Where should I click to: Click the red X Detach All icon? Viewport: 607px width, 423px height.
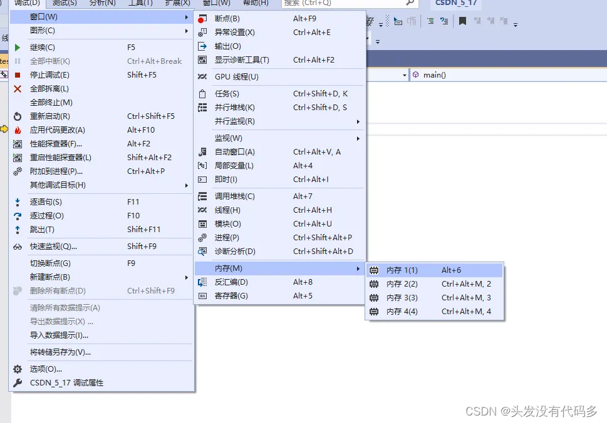tap(18, 89)
